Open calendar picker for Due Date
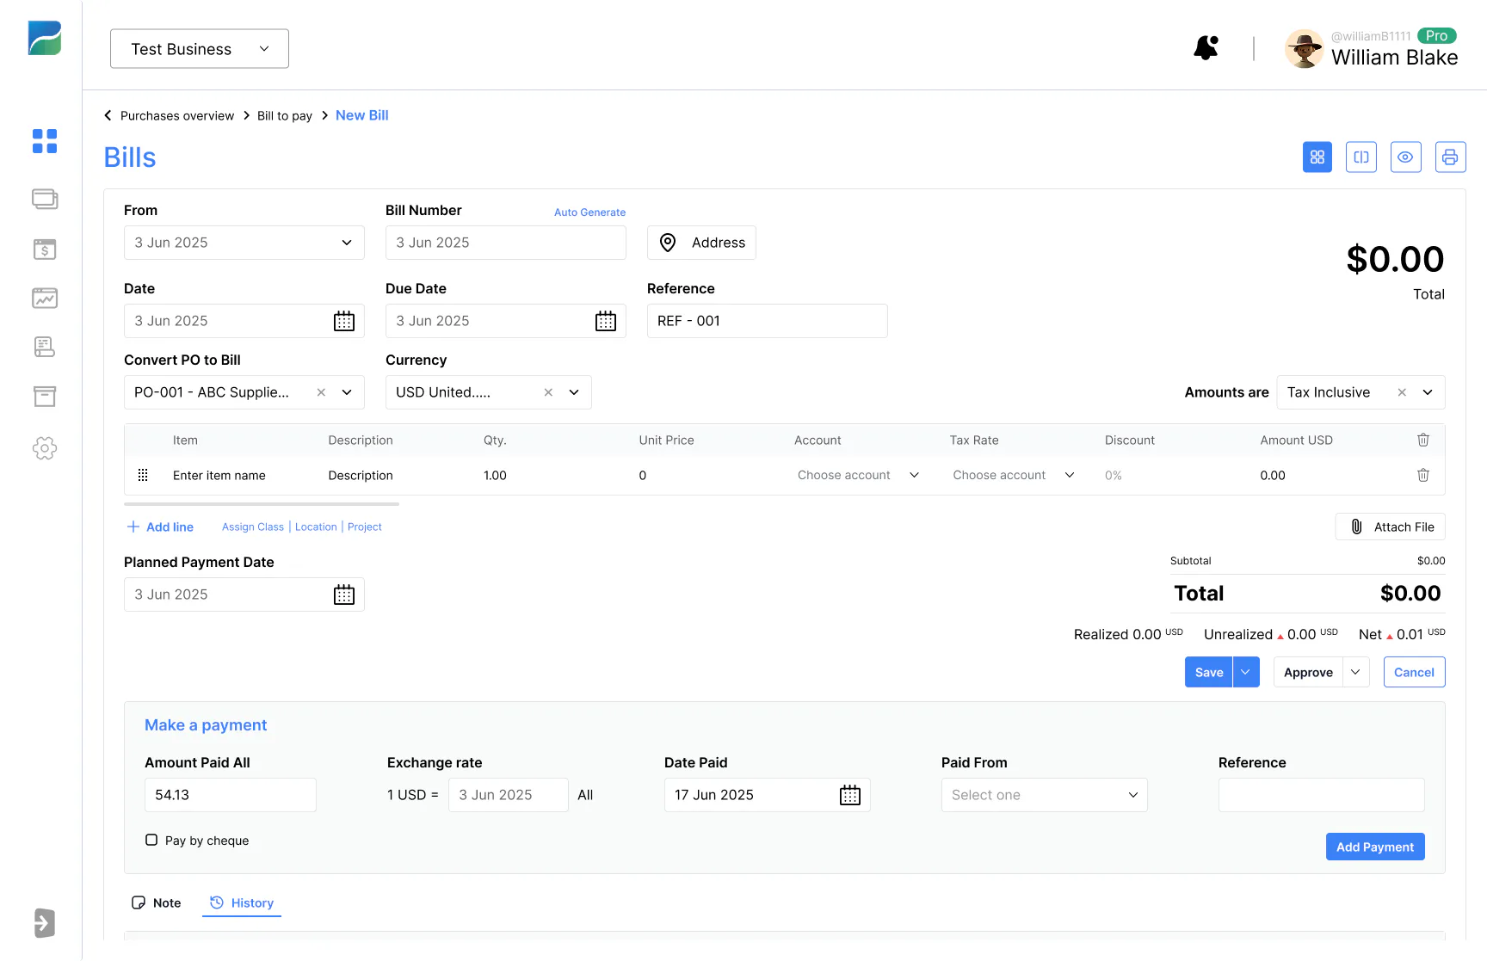 point(606,321)
